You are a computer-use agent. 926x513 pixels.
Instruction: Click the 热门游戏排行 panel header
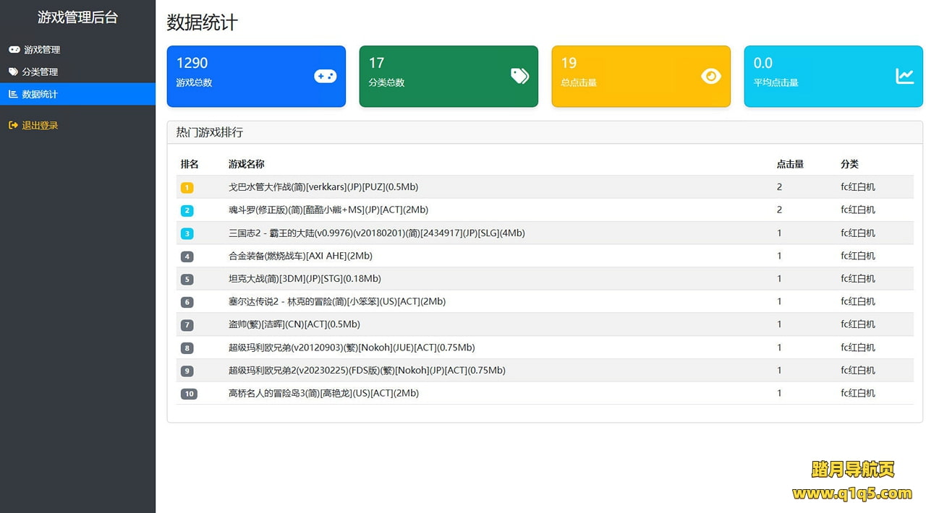(x=210, y=132)
